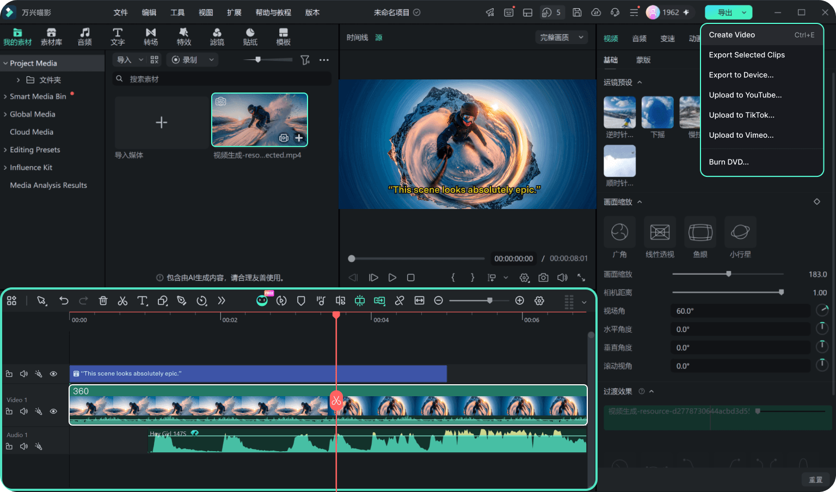Choose Create Video from export menu
This screenshot has width=836, height=492.
tap(761, 35)
